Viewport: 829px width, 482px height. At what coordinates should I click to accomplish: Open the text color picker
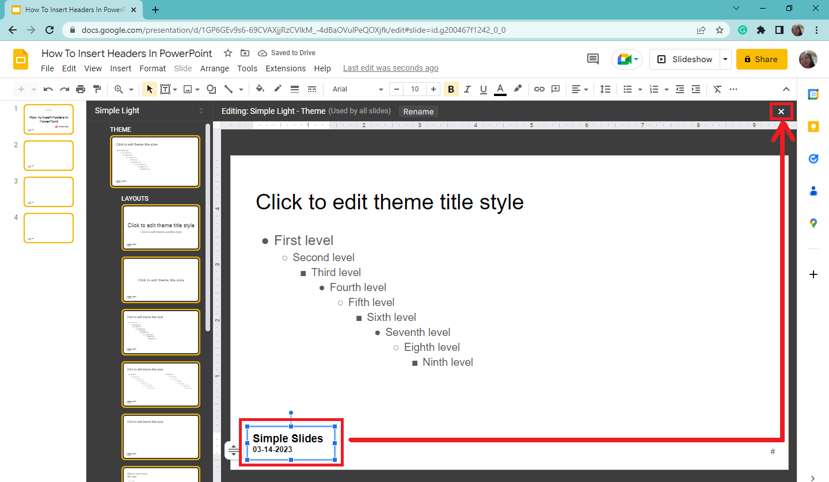500,89
